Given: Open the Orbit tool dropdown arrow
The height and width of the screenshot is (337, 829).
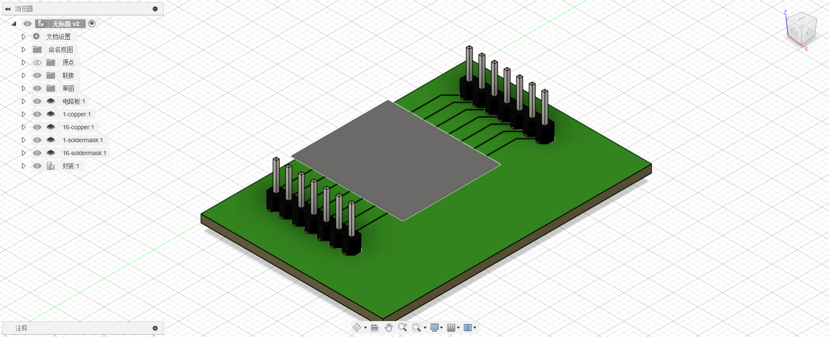Looking at the screenshot, I should pos(365,328).
